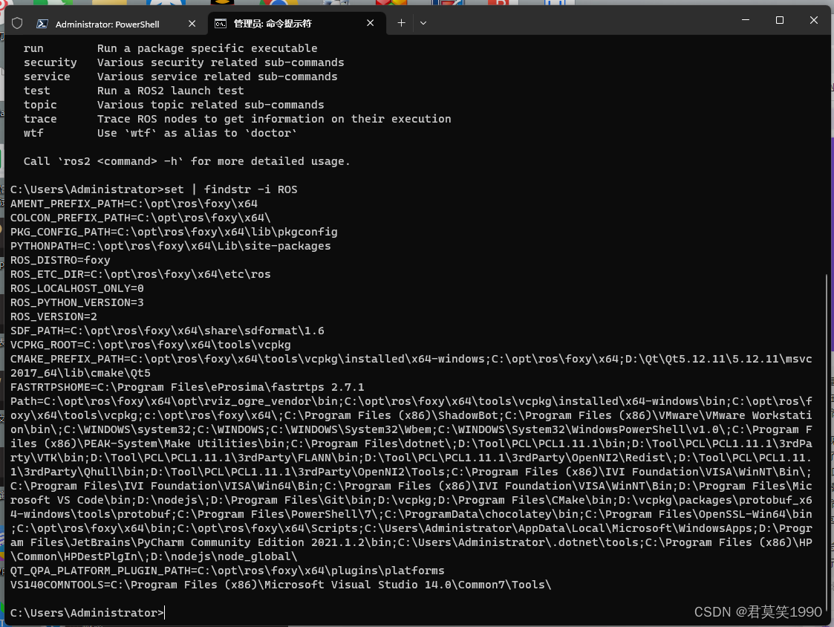Viewport: 834px width, 627px height.
Task: Click the admin shield icon in the title bar
Action: tap(16, 22)
